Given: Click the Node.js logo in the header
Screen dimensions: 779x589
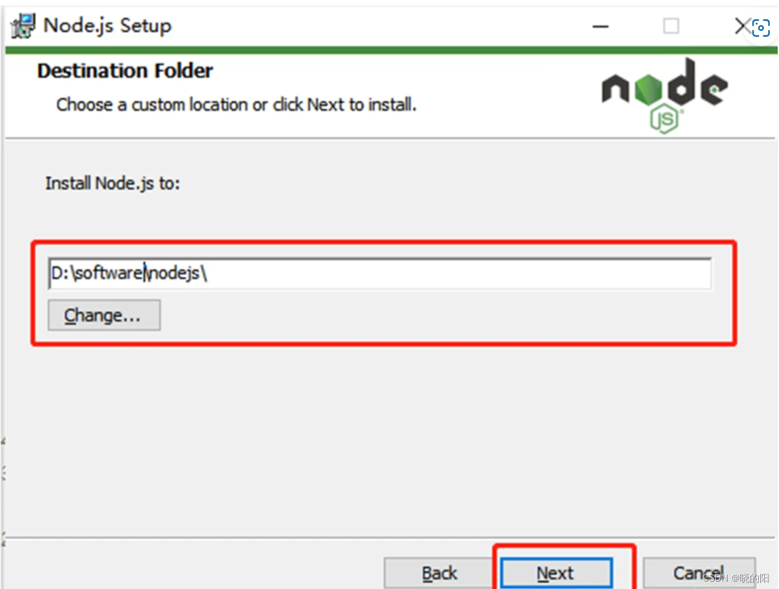Looking at the screenshot, I should pos(664,96).
